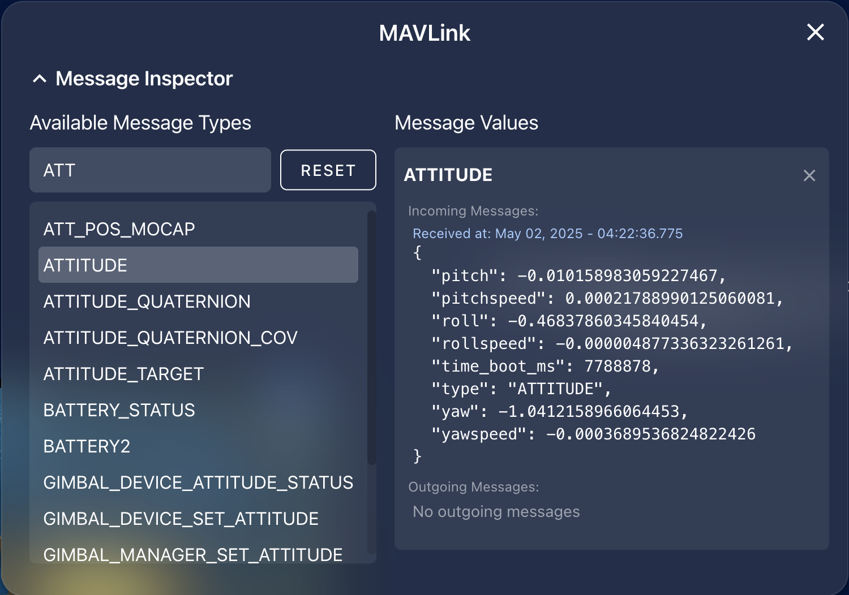View ATTITUDE_TARGET message values
Image resolution: width=849 pixels, height=595 pixels.
click(124, 373)
